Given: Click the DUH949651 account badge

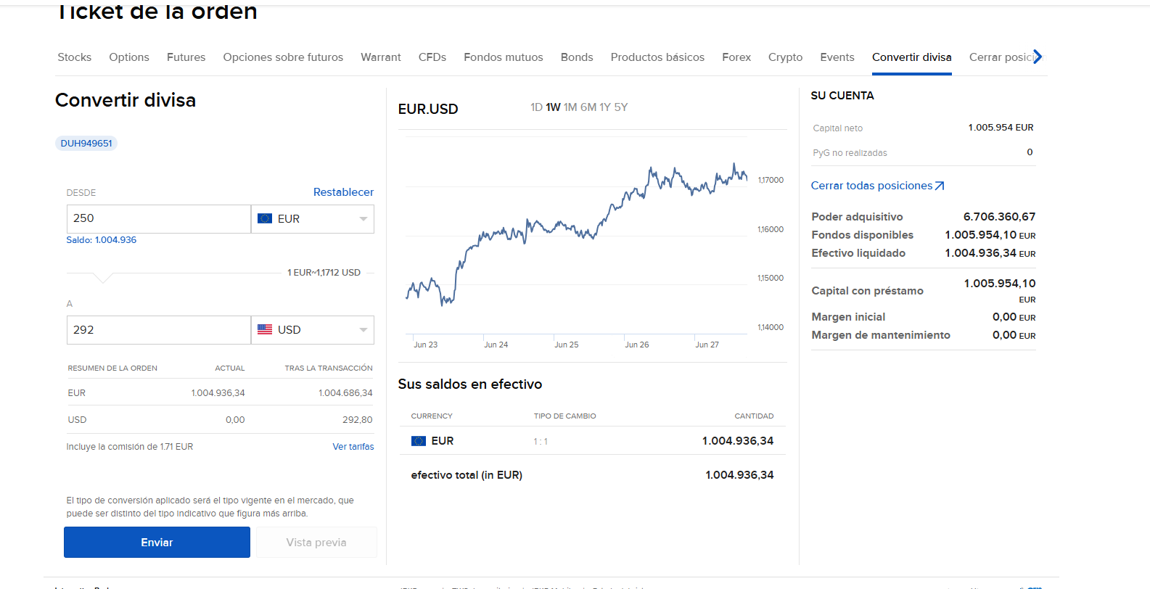Looking at the screenshot, I should pyautogui.click(x=86, y=143).
